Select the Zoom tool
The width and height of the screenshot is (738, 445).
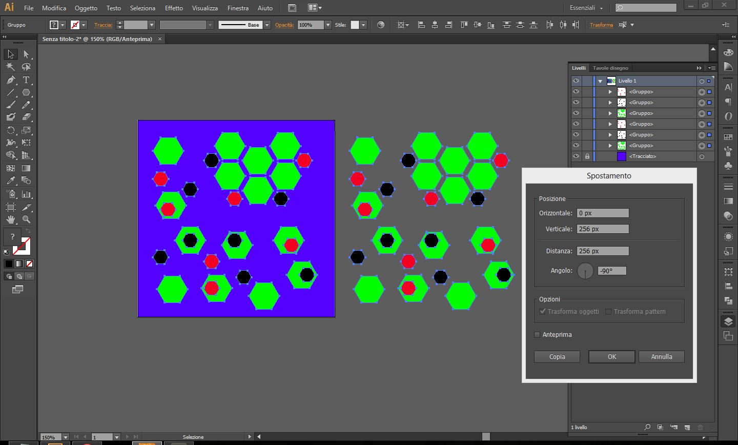point(26,219)
